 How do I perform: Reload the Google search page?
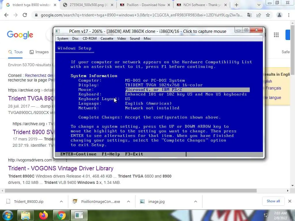(x=25, y=15)
